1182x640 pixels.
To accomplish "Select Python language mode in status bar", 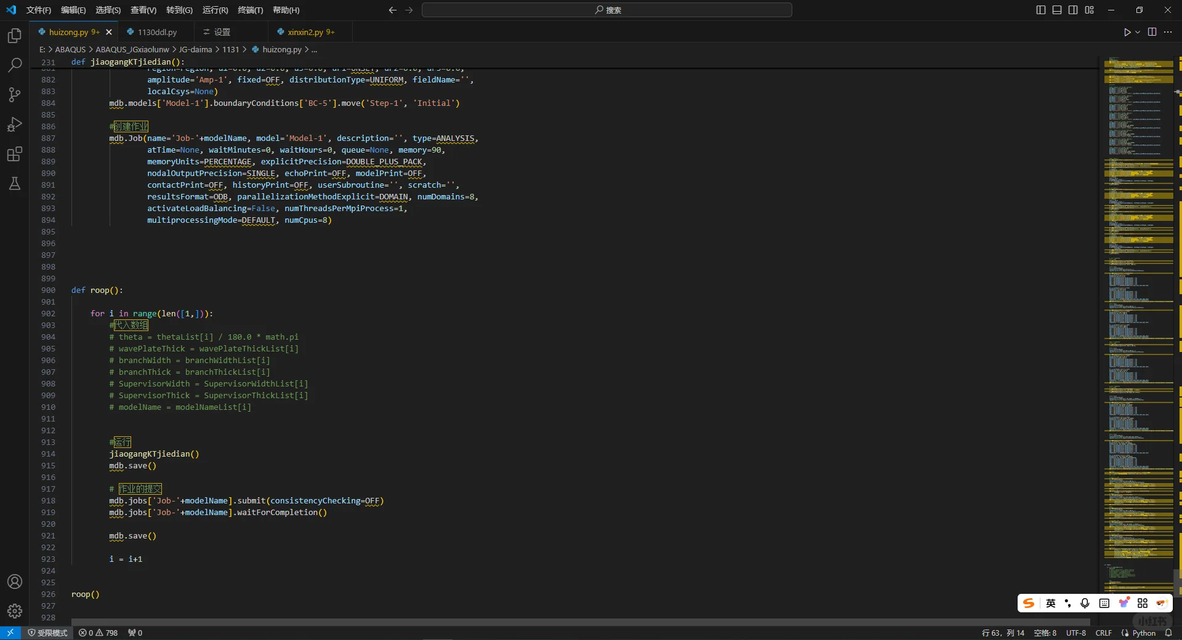I will tap(1144, 633).
